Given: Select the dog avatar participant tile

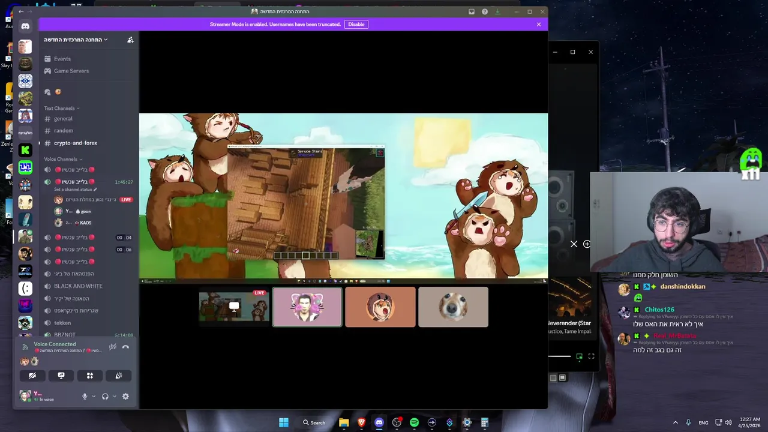Looking at the screenshot, I should [454, 307].
